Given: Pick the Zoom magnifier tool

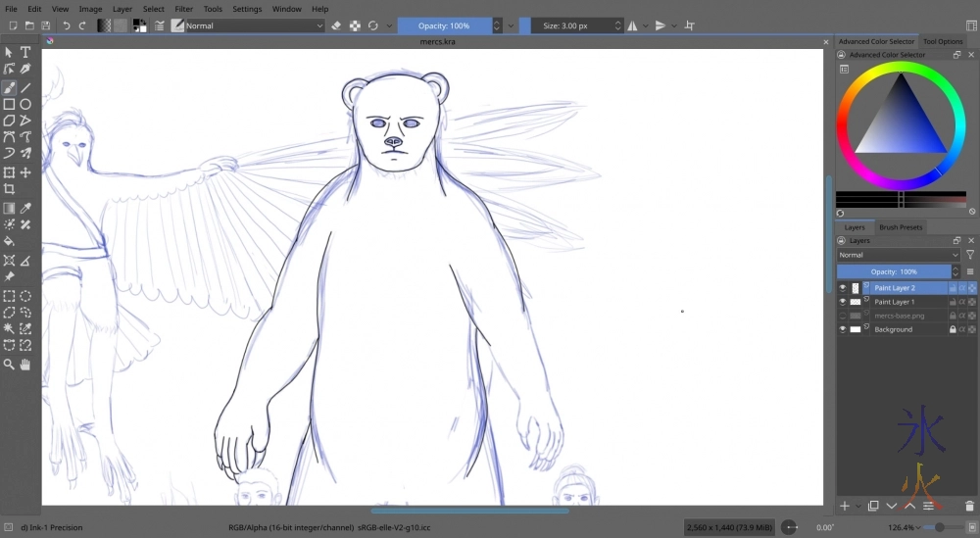Looking at the screenshot, I should 9,365.
